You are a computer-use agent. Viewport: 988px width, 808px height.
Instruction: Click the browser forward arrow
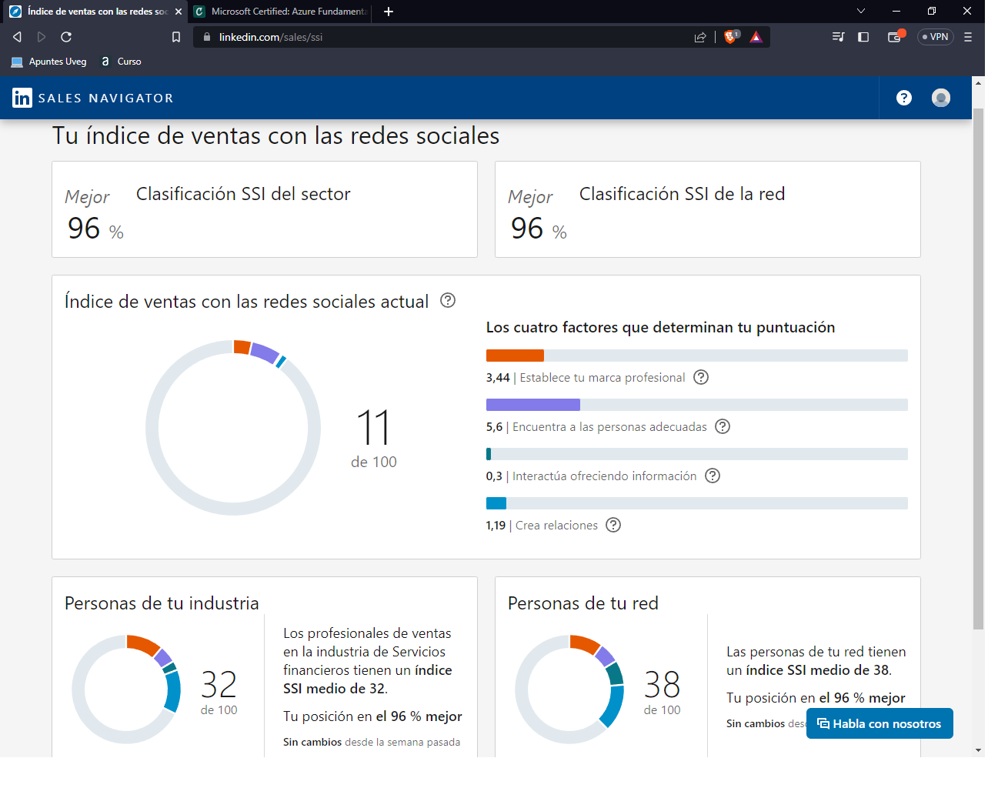click(42, 37)
